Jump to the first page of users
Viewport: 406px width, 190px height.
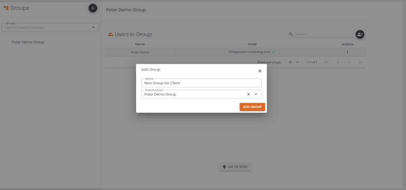[x=326, y=62]
